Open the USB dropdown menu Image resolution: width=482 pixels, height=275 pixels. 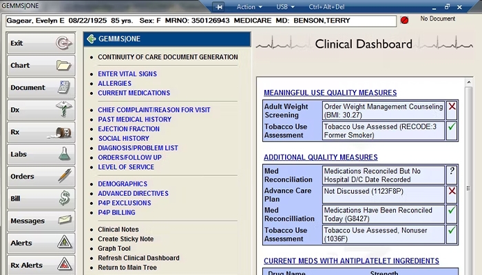point(285,7)
